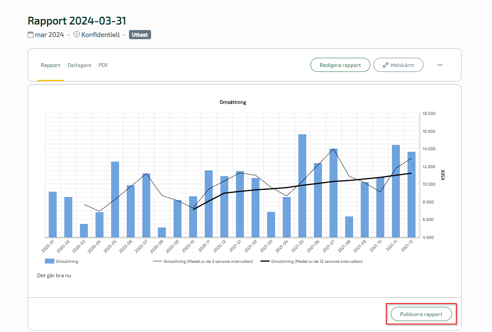Click the shield icon next to Konfidentiell

(76, 35)
